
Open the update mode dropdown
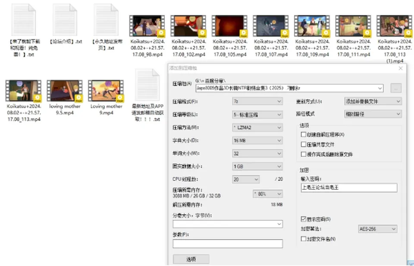(373, 101)
